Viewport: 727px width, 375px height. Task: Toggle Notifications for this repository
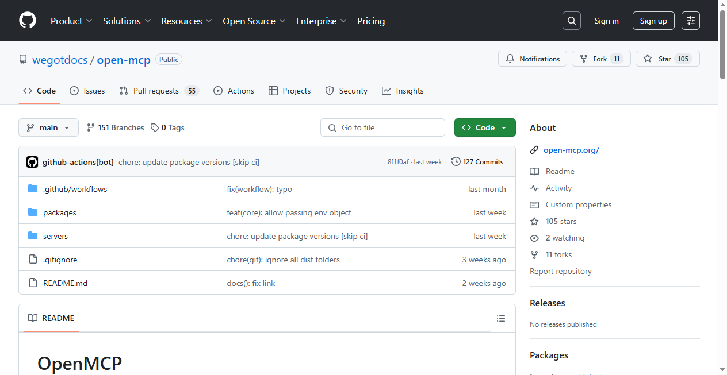click(533, 59)
